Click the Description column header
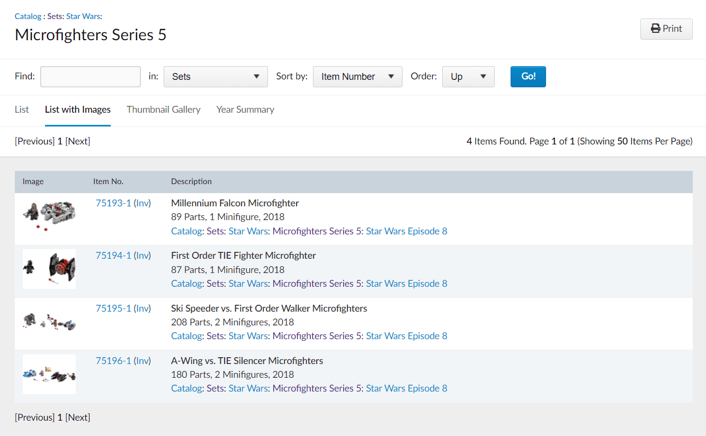 click(191, 181)
